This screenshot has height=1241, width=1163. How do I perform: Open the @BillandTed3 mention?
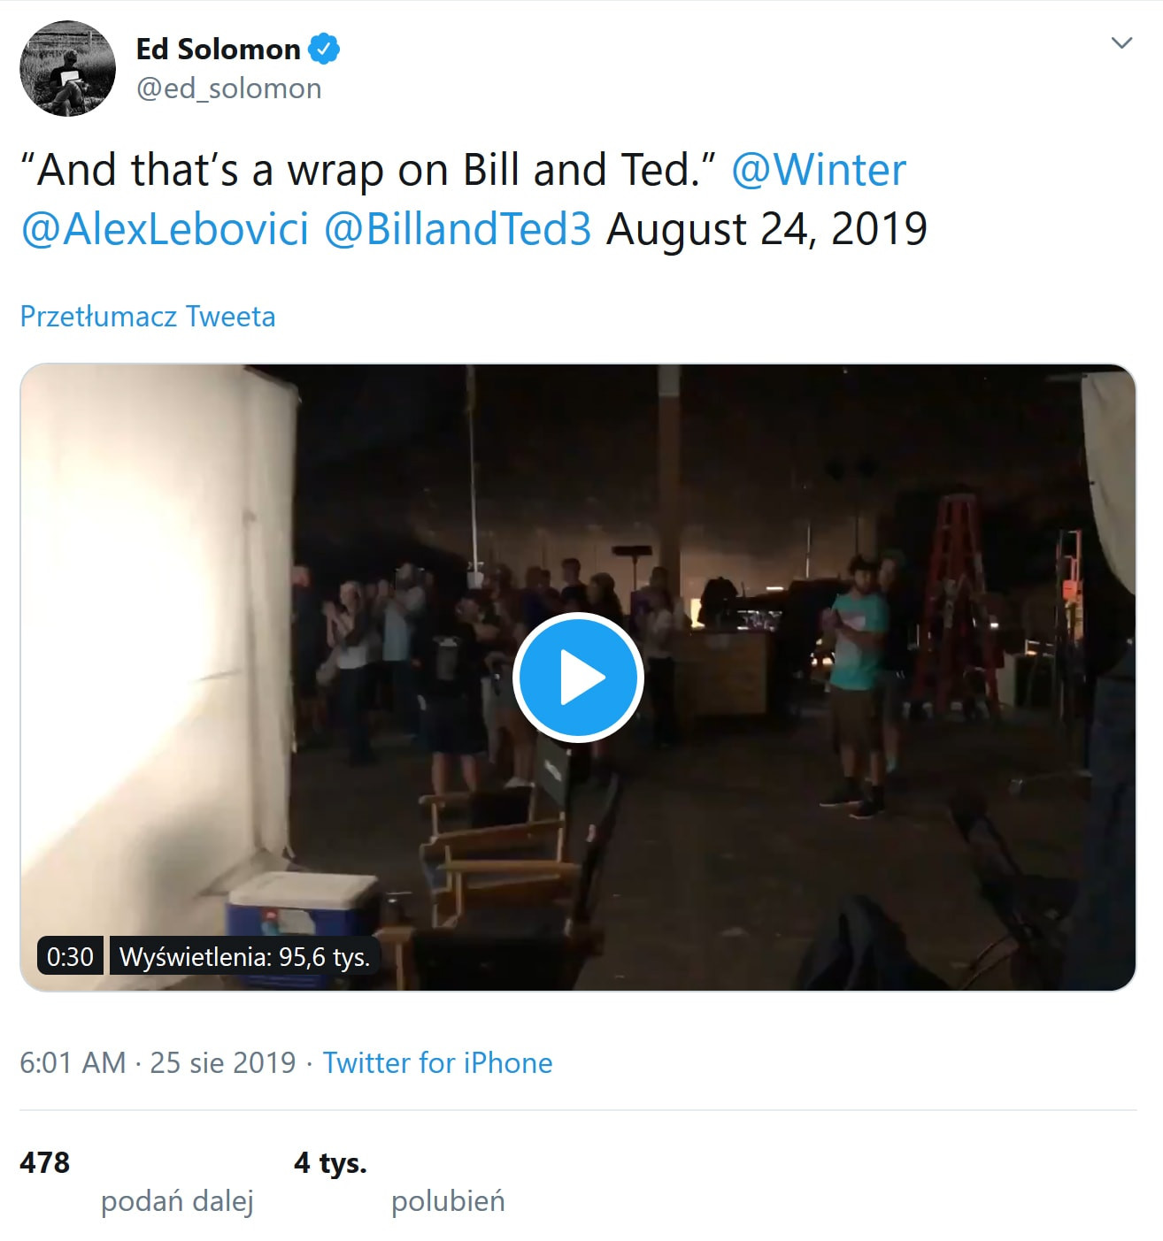(457, 228)
